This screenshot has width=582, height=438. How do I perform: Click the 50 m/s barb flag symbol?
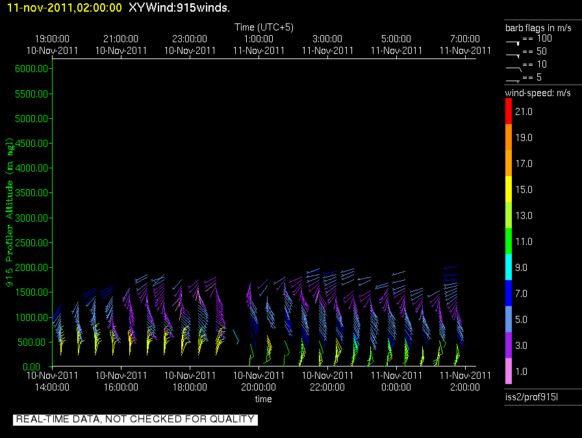513,54
